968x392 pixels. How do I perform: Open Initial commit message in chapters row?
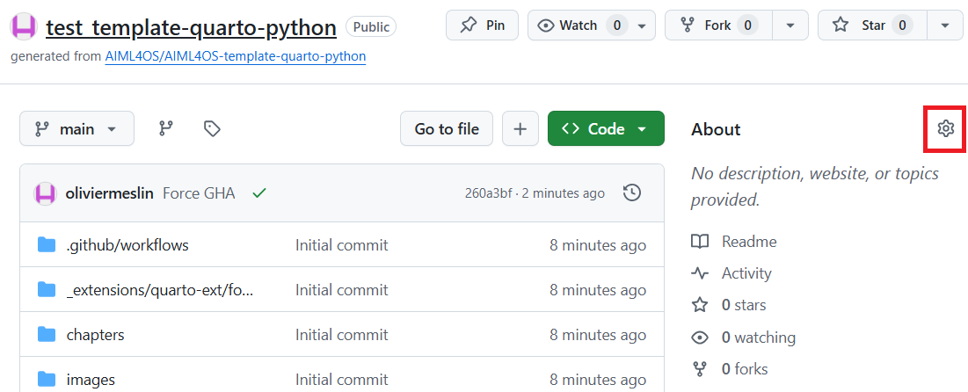point(341,335)
